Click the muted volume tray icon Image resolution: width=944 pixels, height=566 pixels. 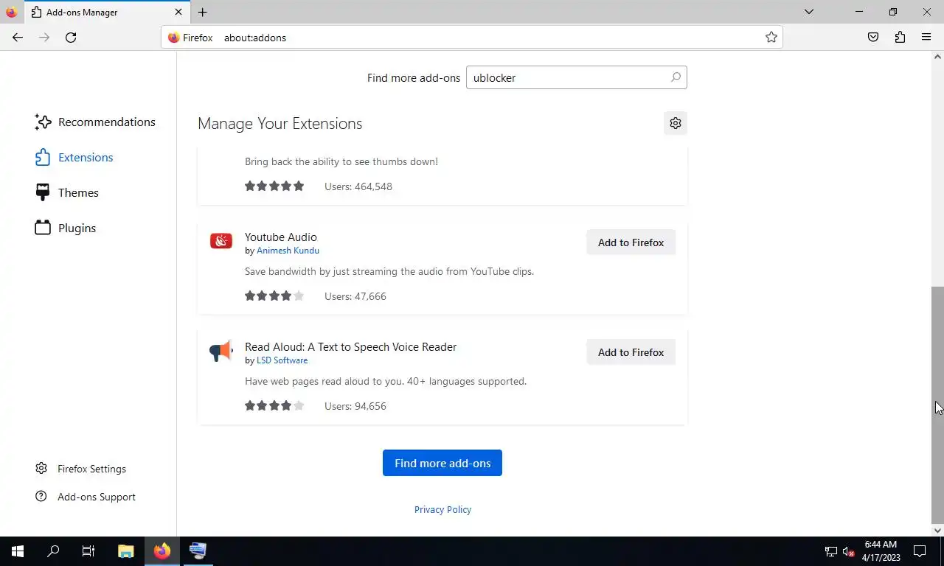point(848,551)
